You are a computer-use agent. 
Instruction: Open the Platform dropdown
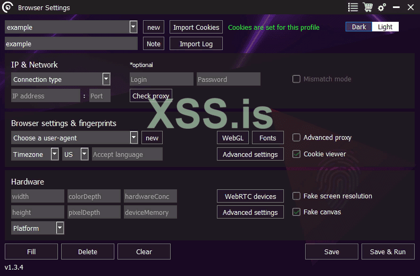tap(60, 228)
